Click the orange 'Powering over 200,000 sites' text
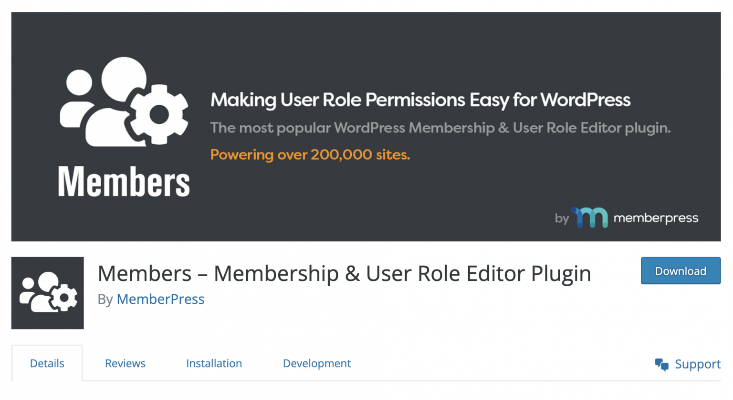 (310, 154)
